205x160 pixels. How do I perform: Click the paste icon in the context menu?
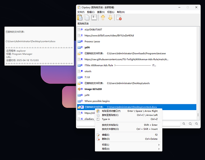point(98,111)
